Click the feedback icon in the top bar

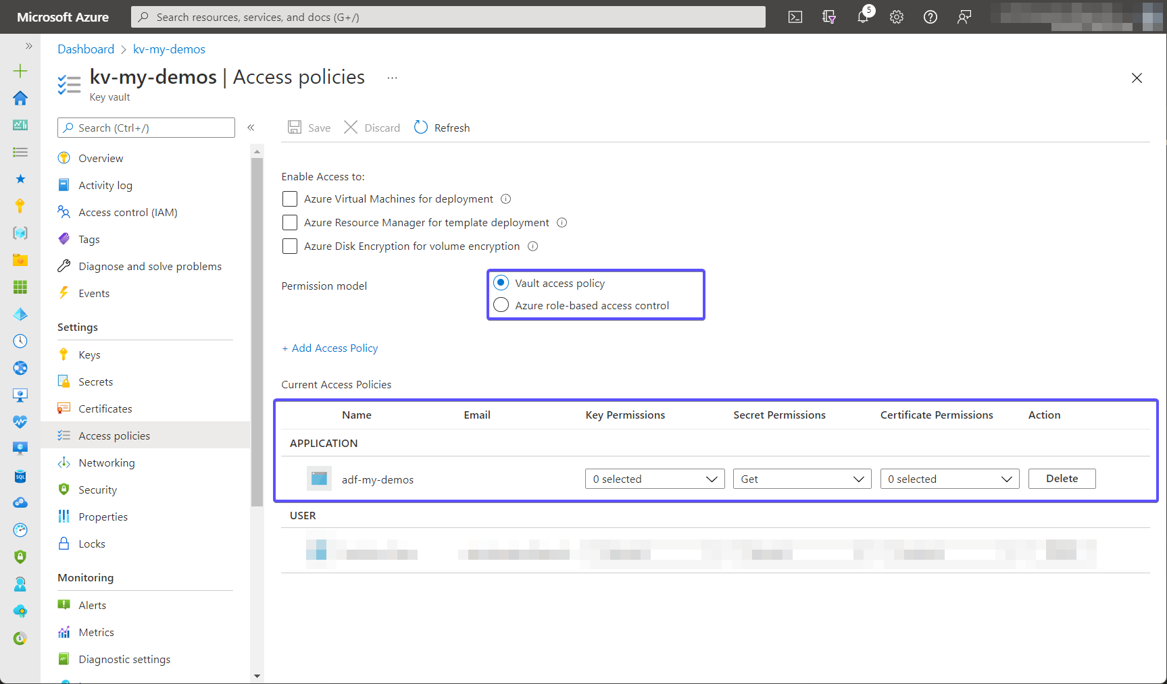[964, 17]
